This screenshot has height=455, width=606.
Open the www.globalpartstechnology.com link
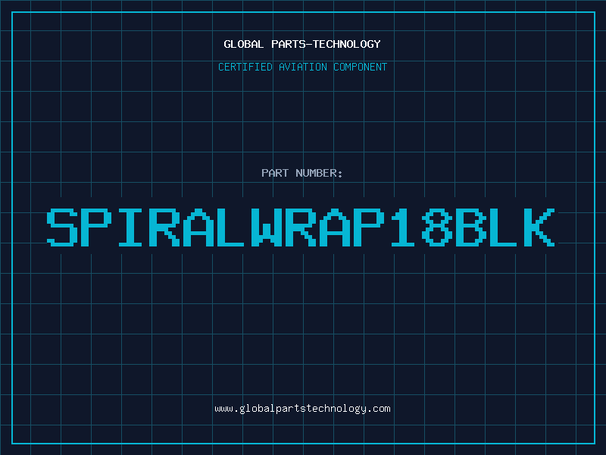(x=302, y=409)
